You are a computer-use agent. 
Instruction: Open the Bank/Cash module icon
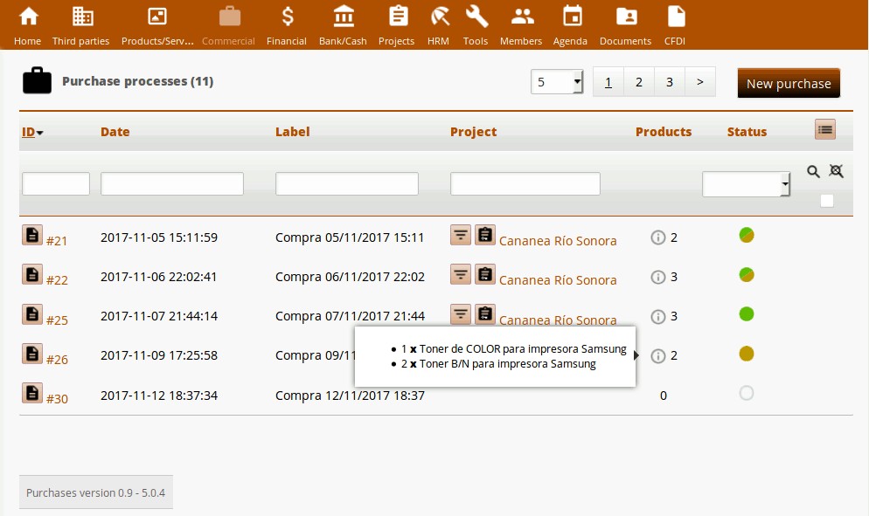click(x=343, y=24)
